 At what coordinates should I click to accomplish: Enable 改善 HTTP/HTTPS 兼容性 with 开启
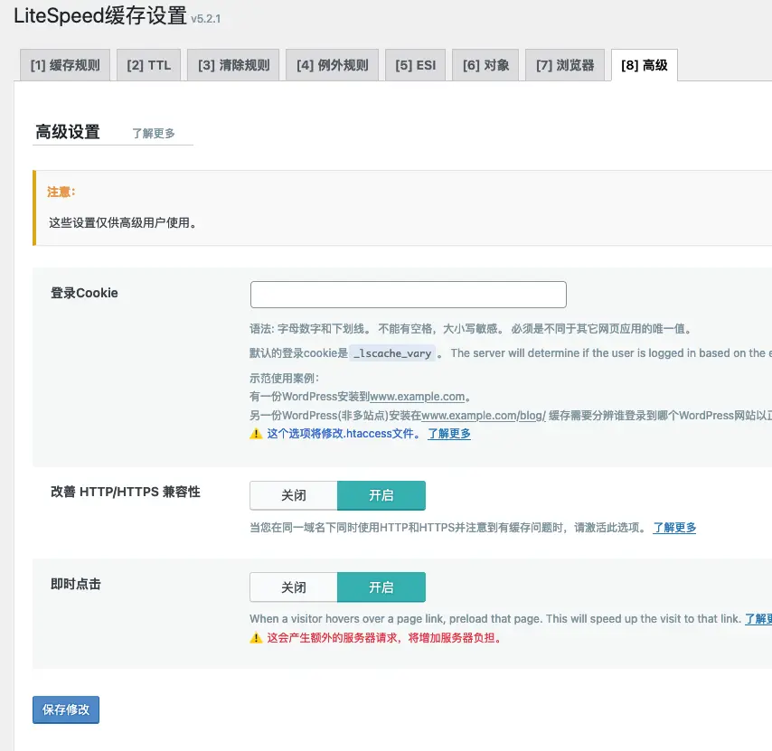381,495
